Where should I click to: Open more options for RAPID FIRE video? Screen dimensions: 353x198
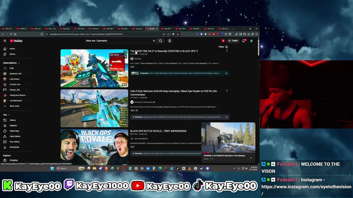[227, 51]
